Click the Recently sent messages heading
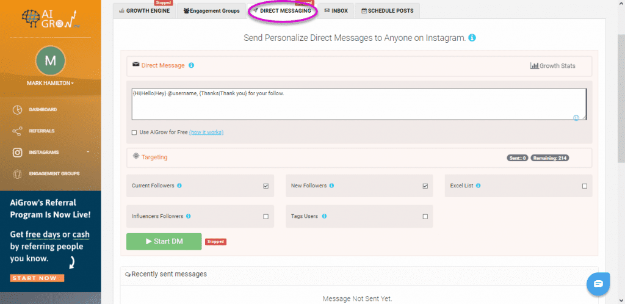Viewport: 625px width, 304px height. point(169,274)
